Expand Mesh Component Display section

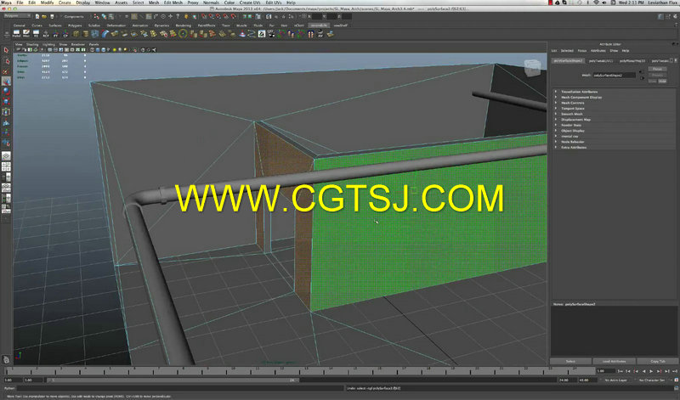[x=581, y=98]
